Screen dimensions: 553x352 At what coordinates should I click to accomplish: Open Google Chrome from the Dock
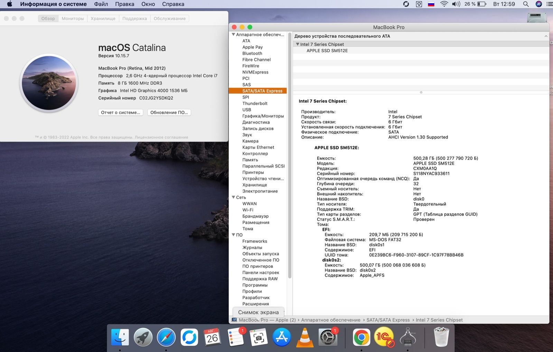tap(361, 337)
